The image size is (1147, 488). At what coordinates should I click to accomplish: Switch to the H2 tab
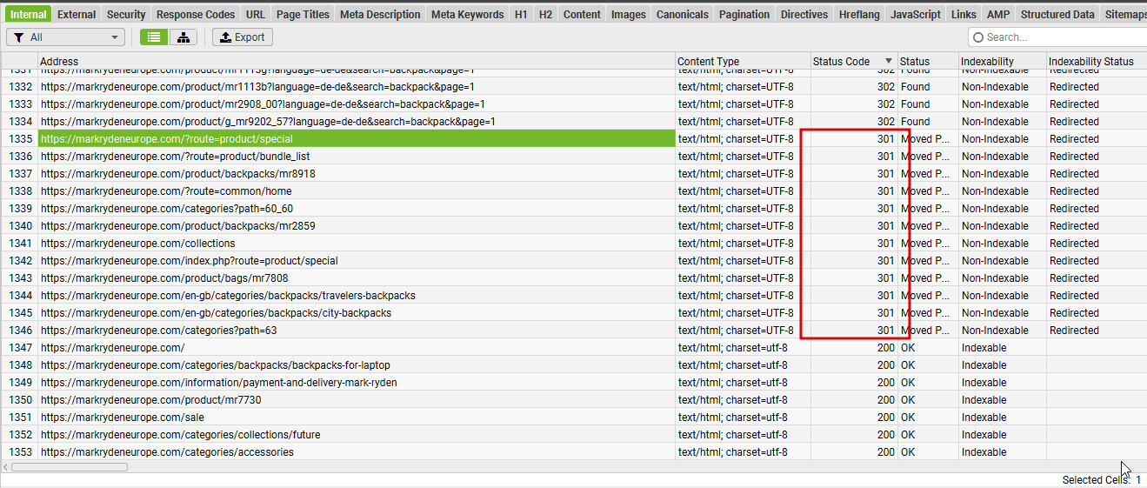coord(545,14)
